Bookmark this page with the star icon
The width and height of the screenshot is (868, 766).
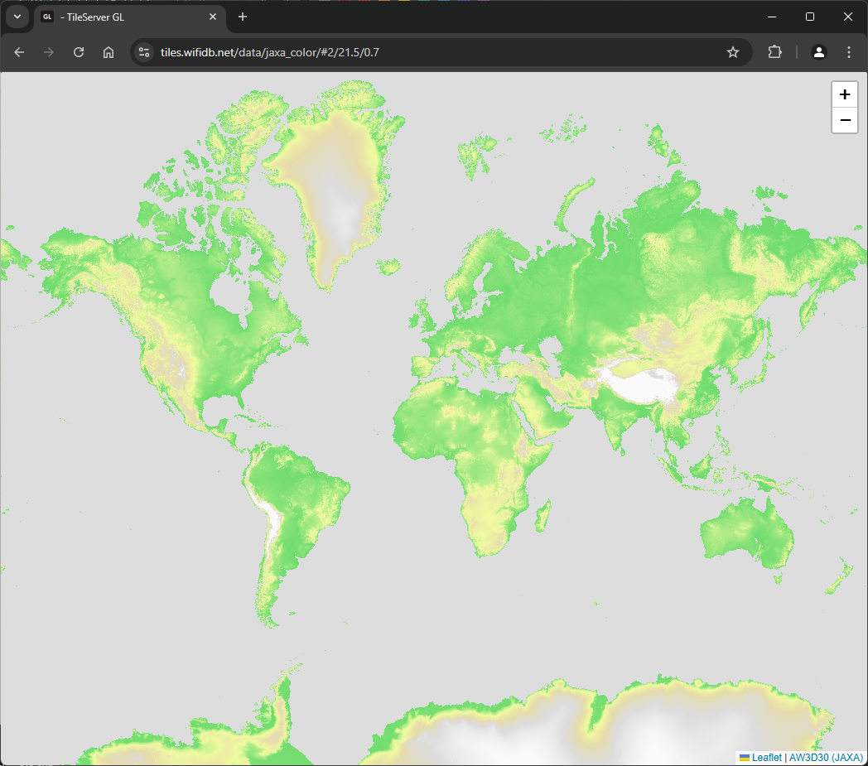(x=732, y=52)
